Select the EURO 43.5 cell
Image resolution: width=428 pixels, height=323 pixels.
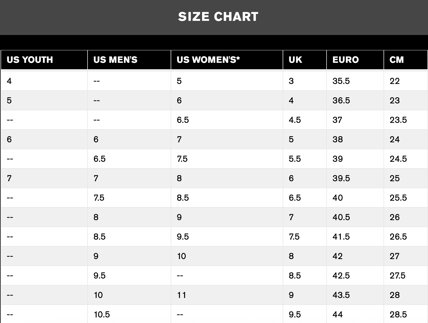point(355,295)
